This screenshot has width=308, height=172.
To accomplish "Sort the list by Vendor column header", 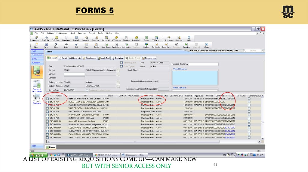I will [109, 96].
